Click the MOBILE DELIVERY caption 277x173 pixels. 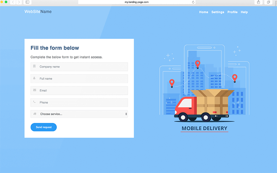pyautogui.click(x=204, y=128)
